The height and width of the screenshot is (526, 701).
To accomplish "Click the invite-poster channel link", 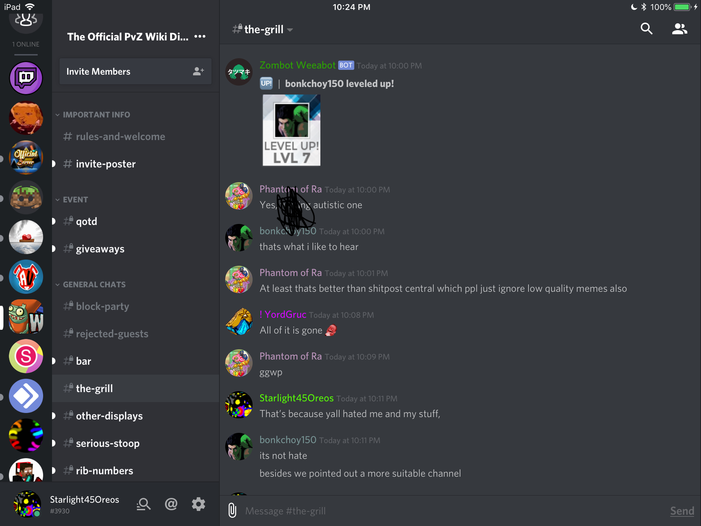I will [105, 163].
